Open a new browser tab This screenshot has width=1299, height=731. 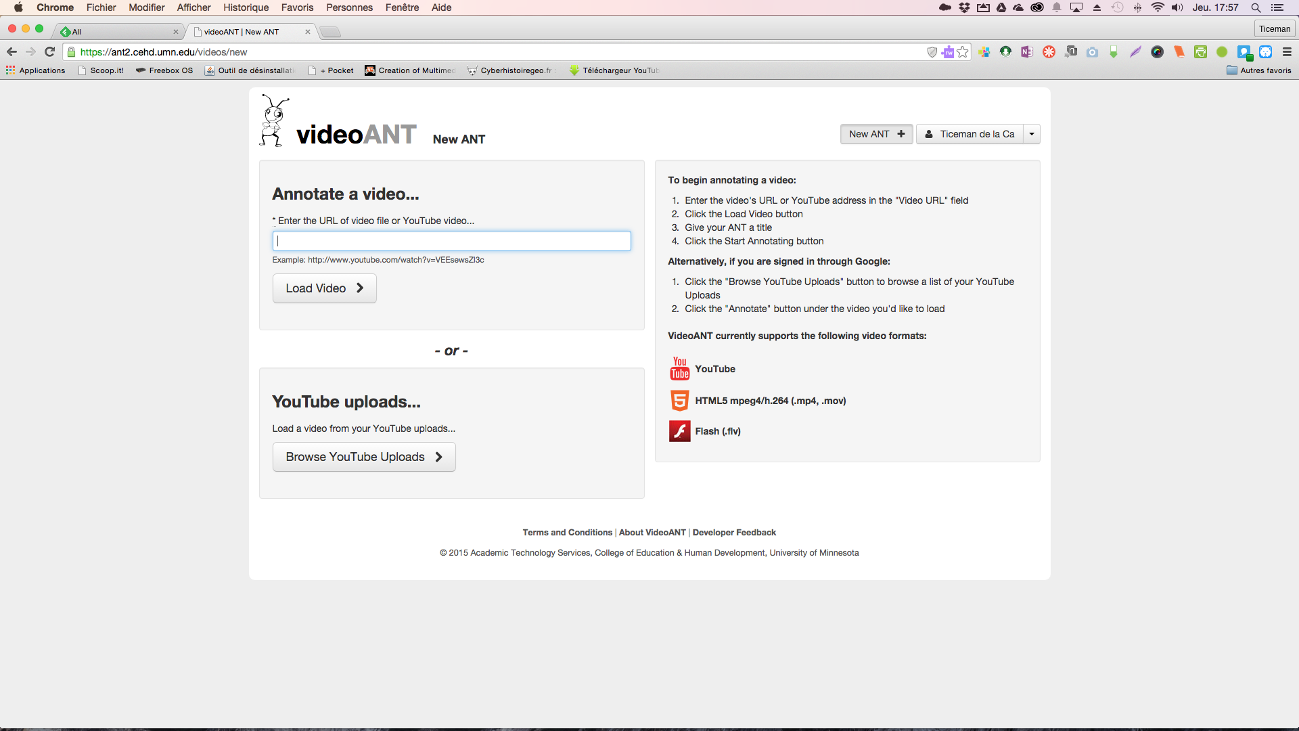point(330,32)
